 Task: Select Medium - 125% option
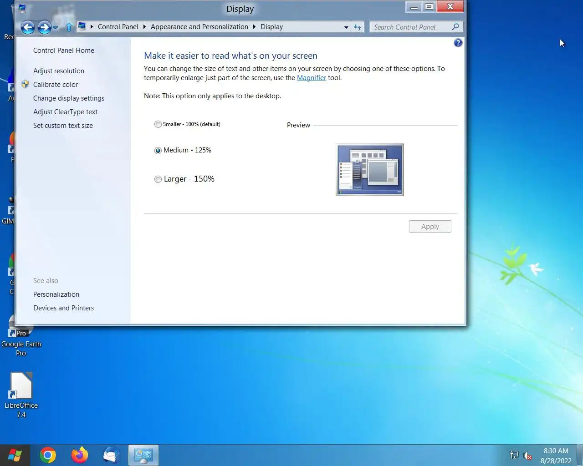(x=183, y=150)
